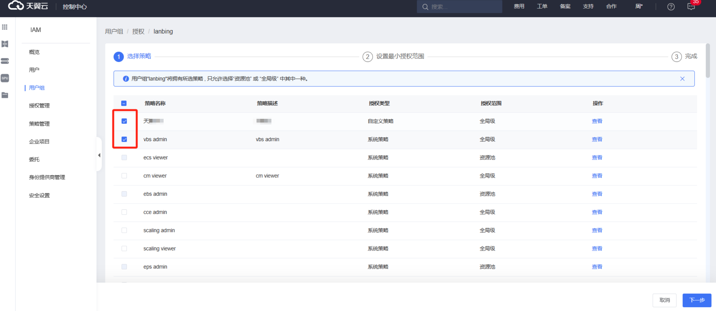
Task: Dismiss the blue info notice banner
Action: pos(682,79)
